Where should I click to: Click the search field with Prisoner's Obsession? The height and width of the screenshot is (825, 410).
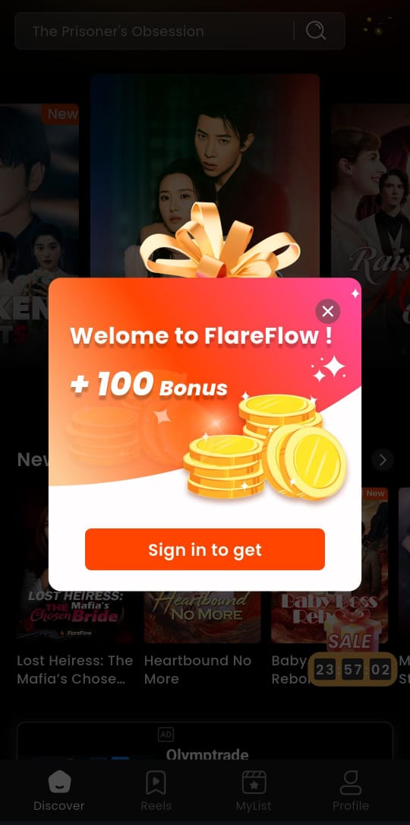click(x=180, y=31)
